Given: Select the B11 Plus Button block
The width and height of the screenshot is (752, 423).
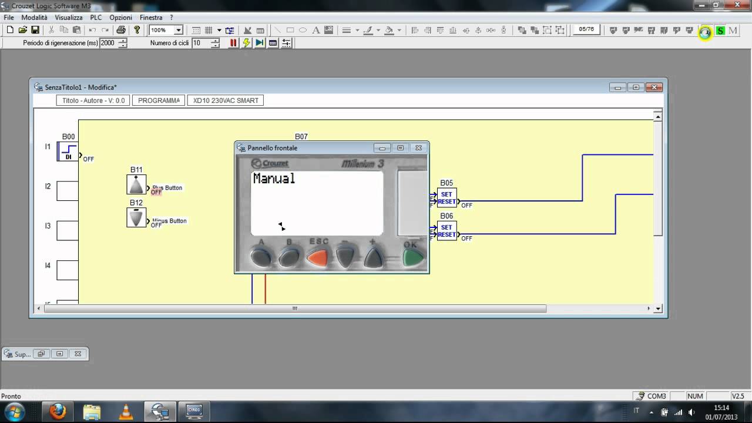Looking at the screenshot, I should tap(136, 184).
